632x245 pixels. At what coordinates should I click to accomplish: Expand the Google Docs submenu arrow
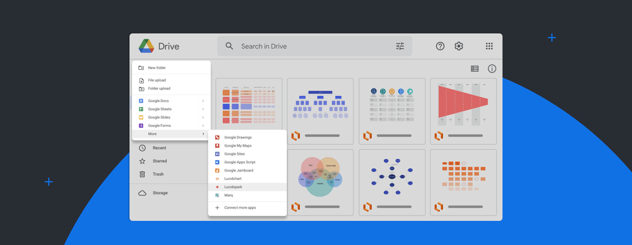click(x=203, y=101)
